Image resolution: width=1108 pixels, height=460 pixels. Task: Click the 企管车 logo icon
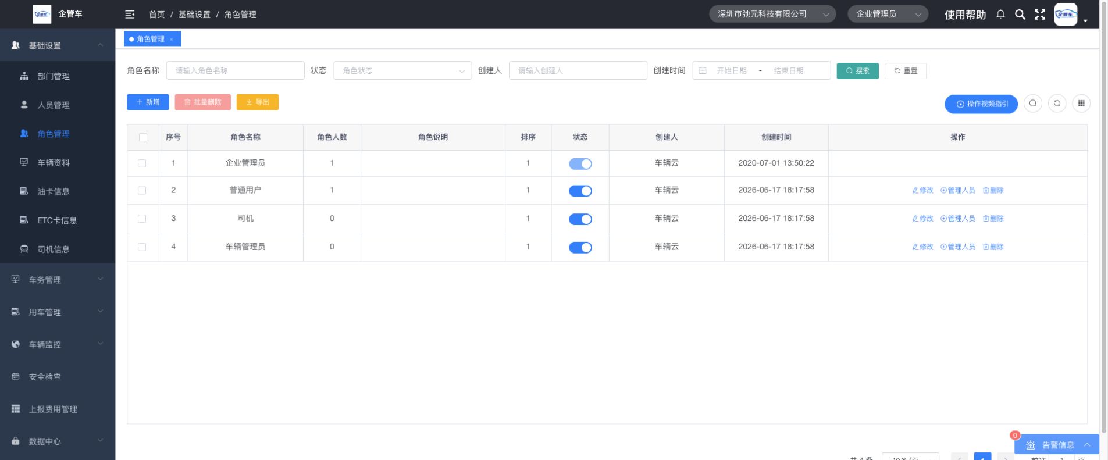42,15
